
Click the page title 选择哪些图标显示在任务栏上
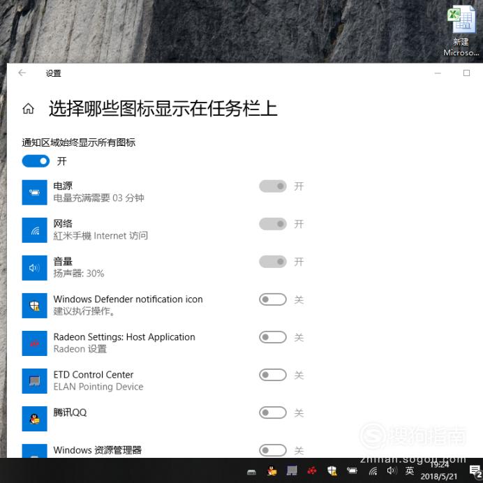point(163,109)
